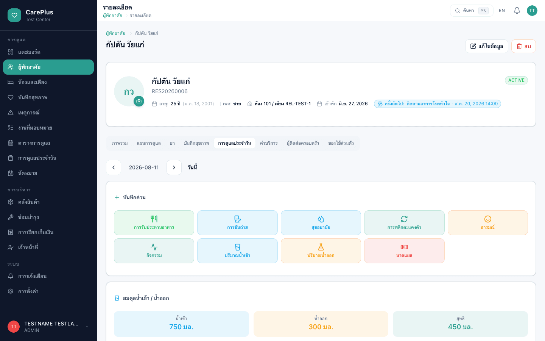The width and height of the screenshot is (545, 341).
Task: Click the ครั้งถัดไป appointment badge
Action: coord(438,104)
